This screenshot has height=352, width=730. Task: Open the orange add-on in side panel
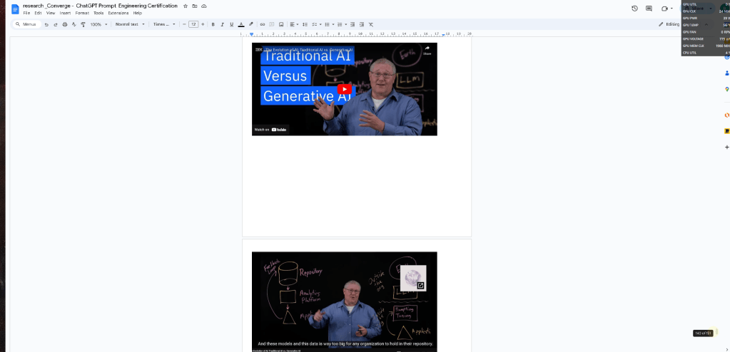[726, 115]
